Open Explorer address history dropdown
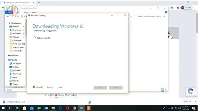Screen dimensions: 198x111 coord(131,16)
